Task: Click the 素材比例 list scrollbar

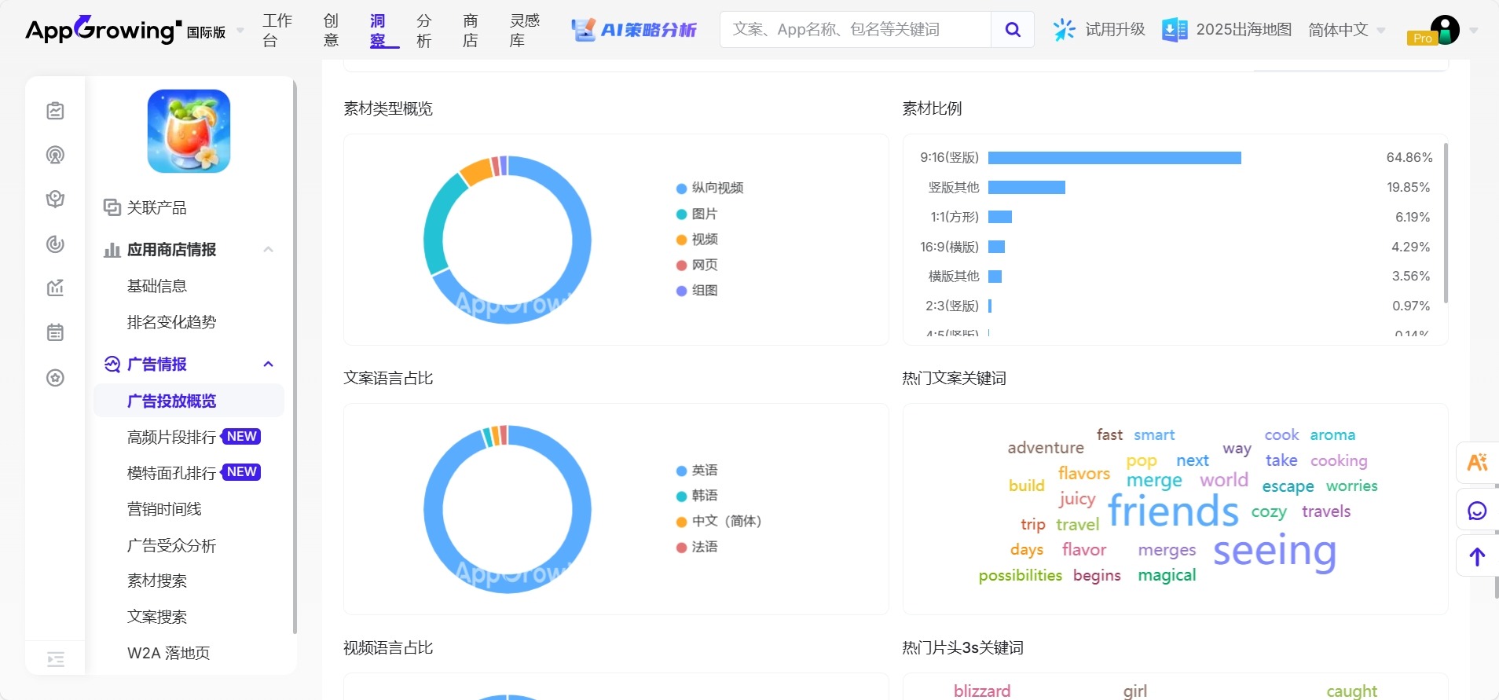Action: pos(1446,224)
